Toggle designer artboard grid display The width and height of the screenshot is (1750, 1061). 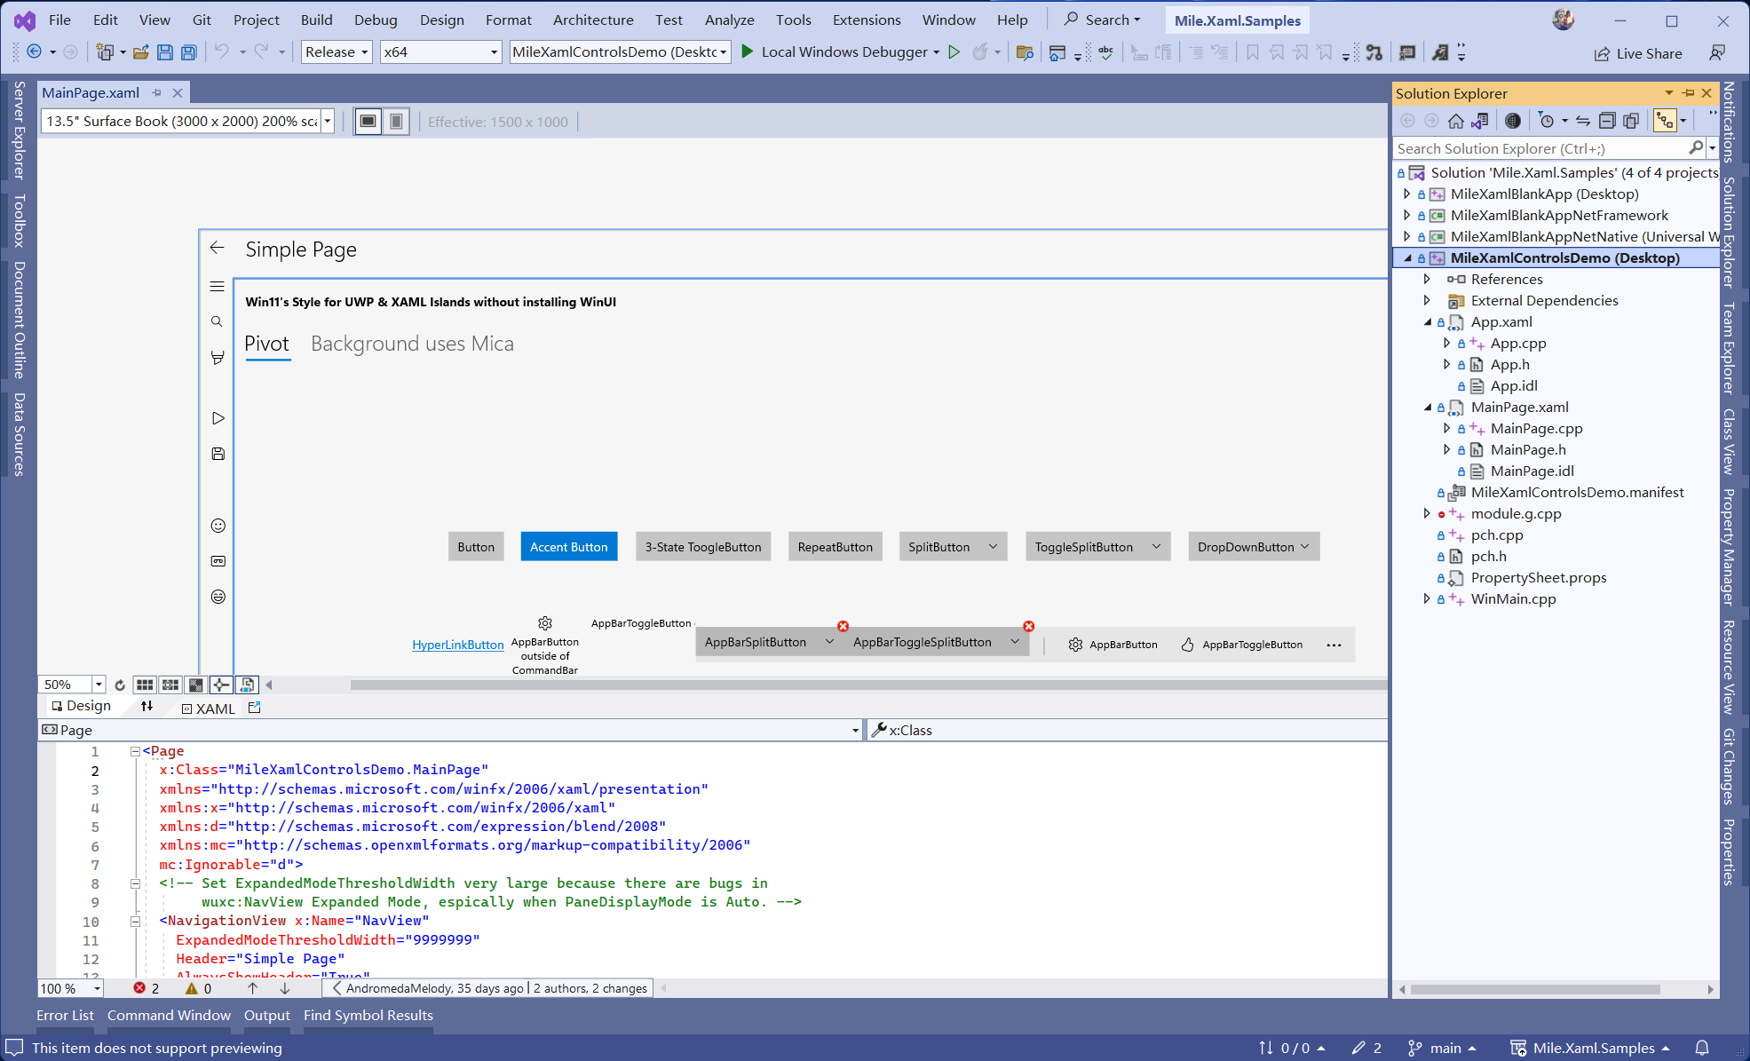145,685
